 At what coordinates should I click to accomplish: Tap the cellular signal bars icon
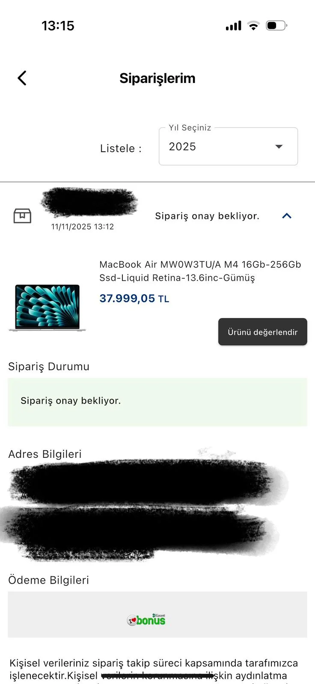[234, 26]
